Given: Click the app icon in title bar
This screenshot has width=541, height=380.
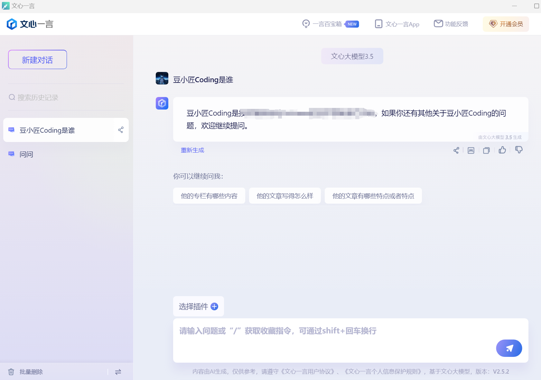Looking at the screenshot, I should (x=5, y=6).
